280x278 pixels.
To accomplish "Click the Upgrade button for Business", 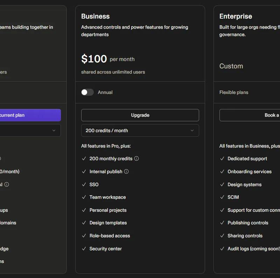I will (140, 115).
